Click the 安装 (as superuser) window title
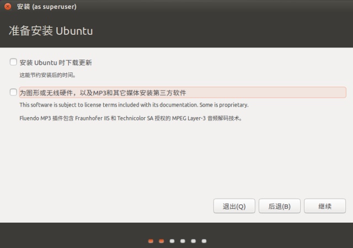 coord(47,7)
